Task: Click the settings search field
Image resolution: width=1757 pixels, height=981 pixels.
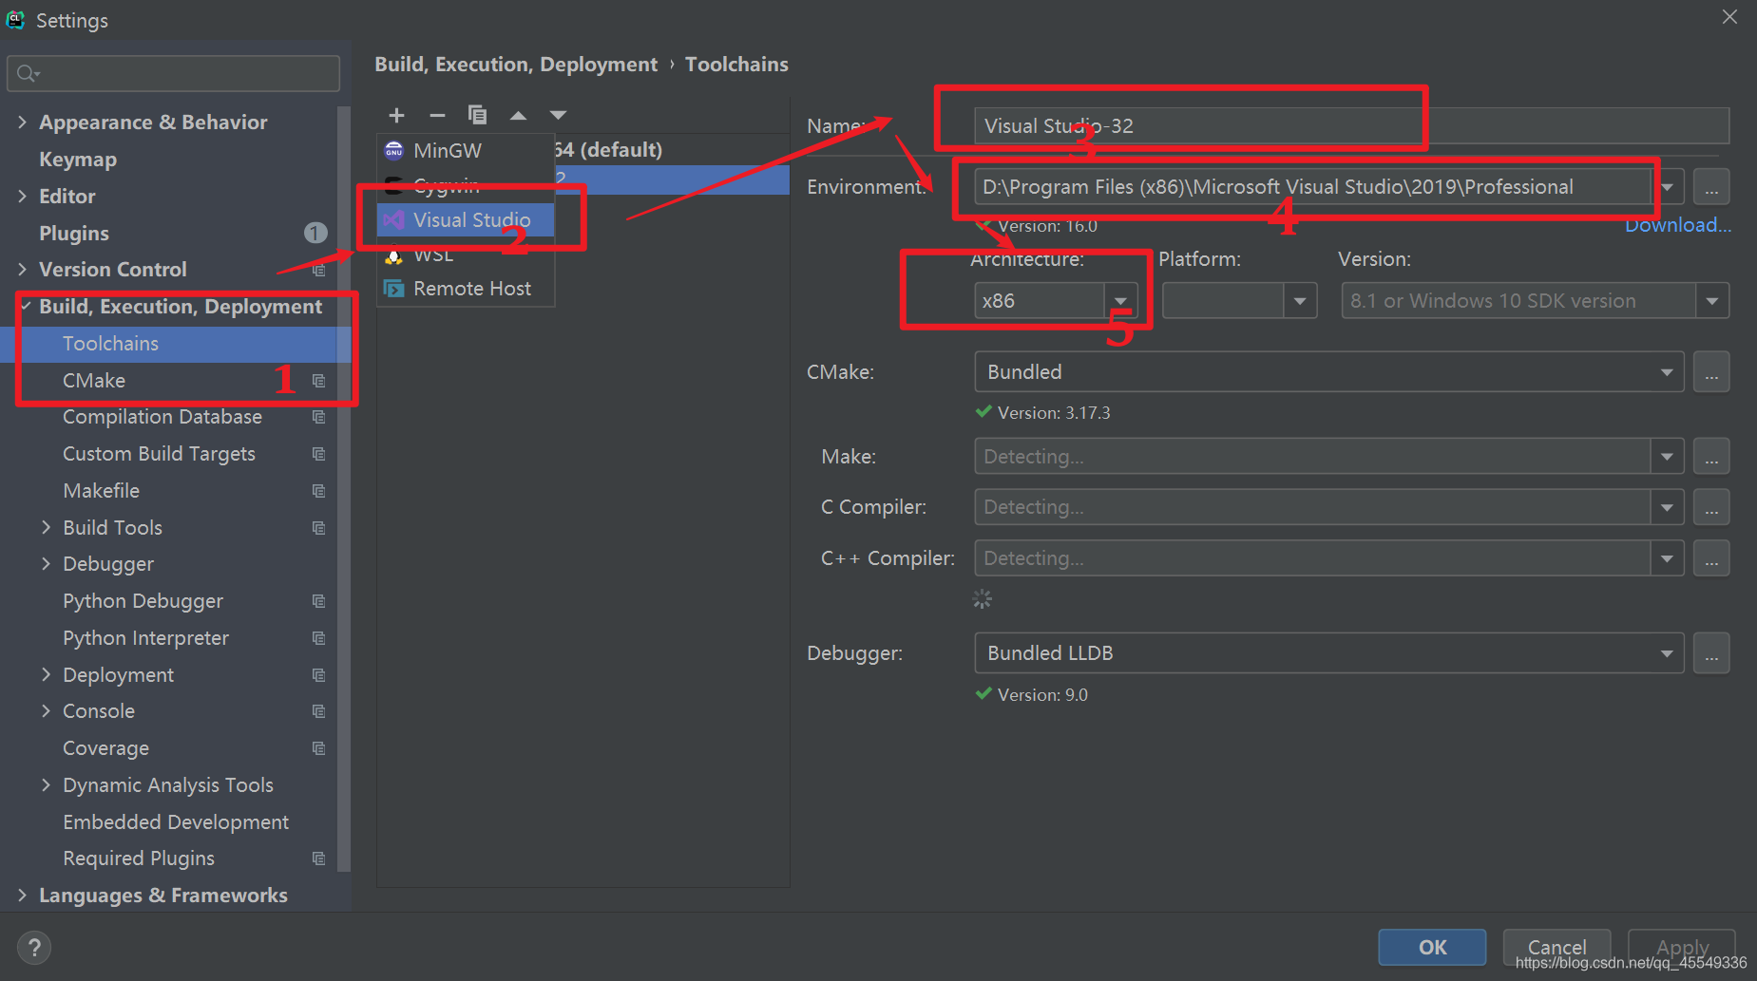Action: click(173, 73)
